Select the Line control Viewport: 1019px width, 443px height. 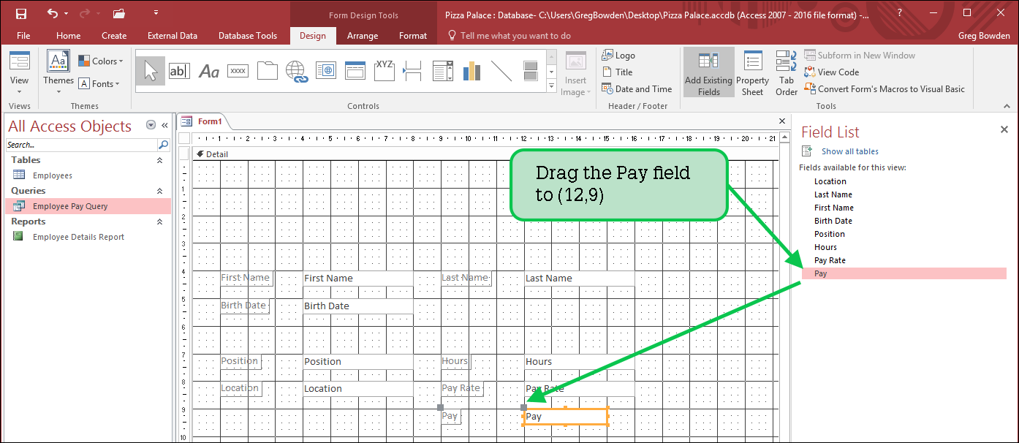501,71
